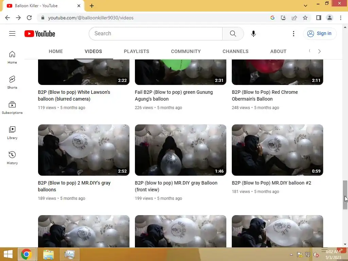The height and width of the screenshot is (261, 348).
Task: Open File Explorer from the taskbar
Action: 48,254
